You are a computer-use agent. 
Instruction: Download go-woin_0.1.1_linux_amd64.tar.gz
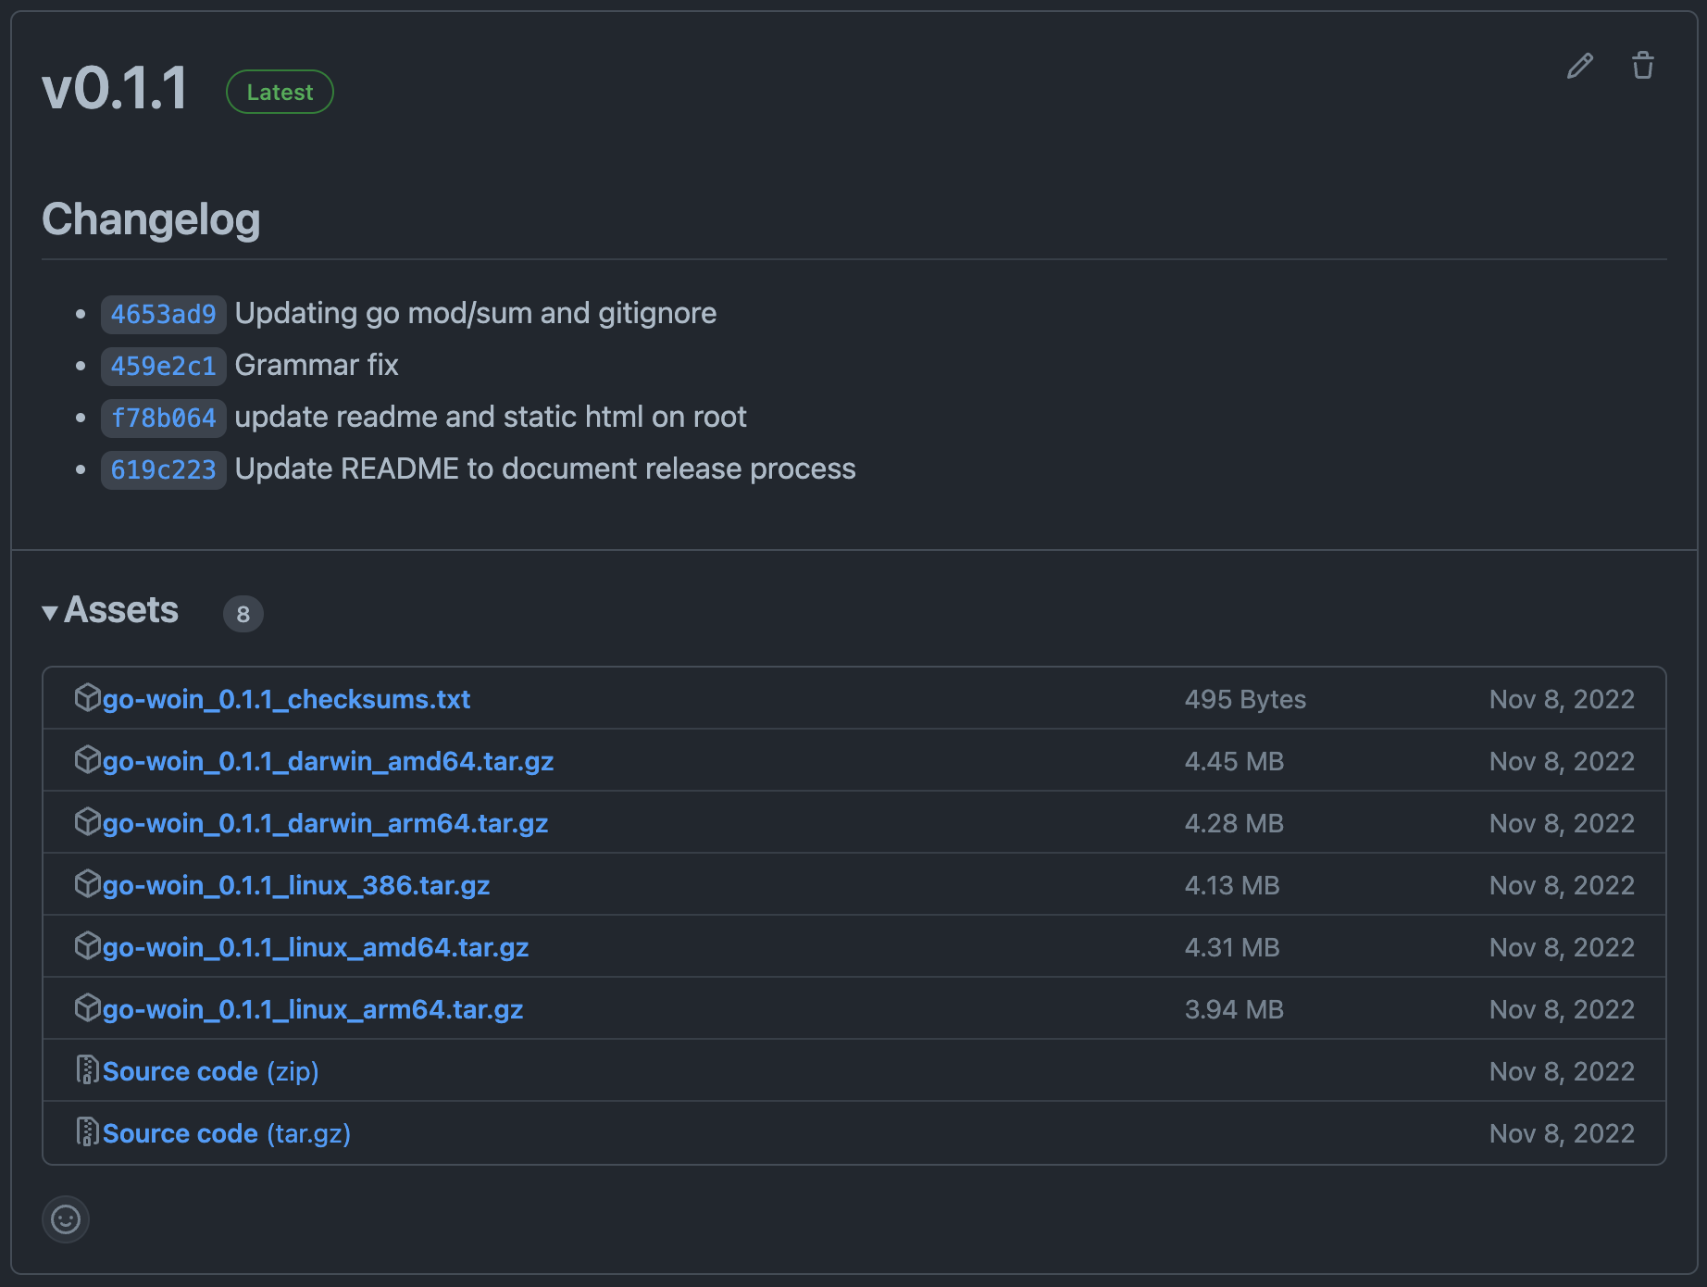316,947
